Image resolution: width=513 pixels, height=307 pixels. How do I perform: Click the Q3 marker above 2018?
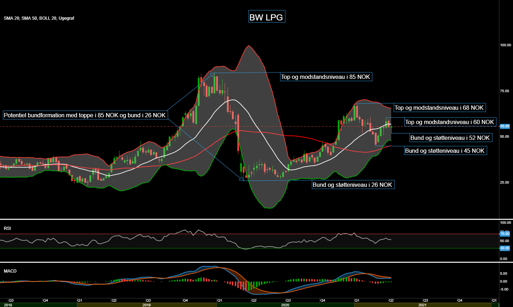[11, 301]
